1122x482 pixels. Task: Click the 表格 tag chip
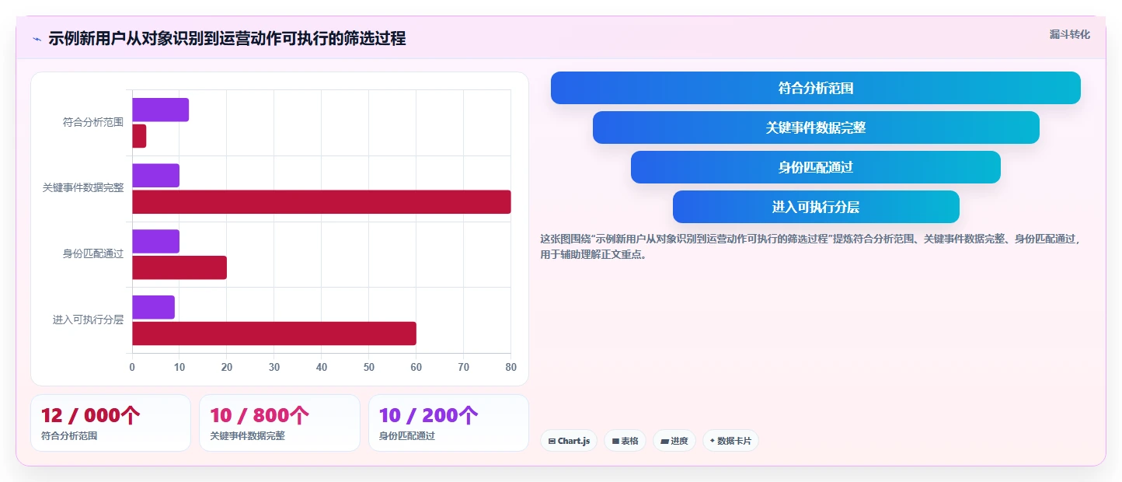[x=625, y=441]
